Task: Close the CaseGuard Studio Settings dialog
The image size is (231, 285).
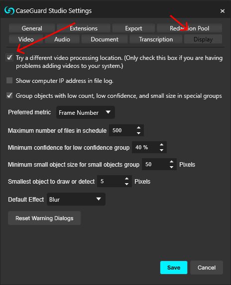Action: click(x=223, y=11)
